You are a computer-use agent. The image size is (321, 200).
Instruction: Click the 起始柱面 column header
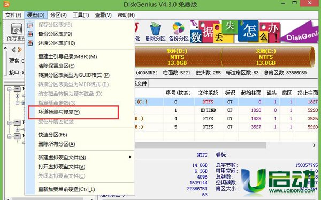click(251, 93)
